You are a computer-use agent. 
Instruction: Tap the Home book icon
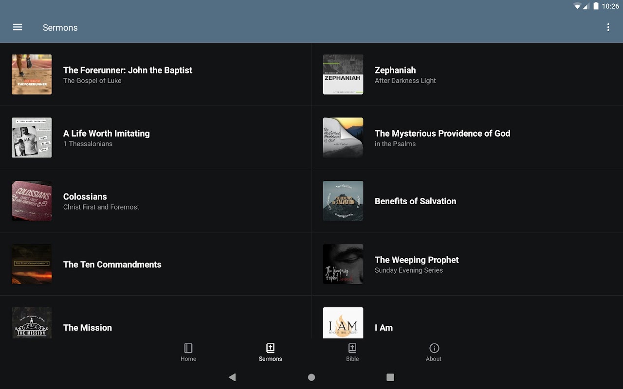pos(188,348)
